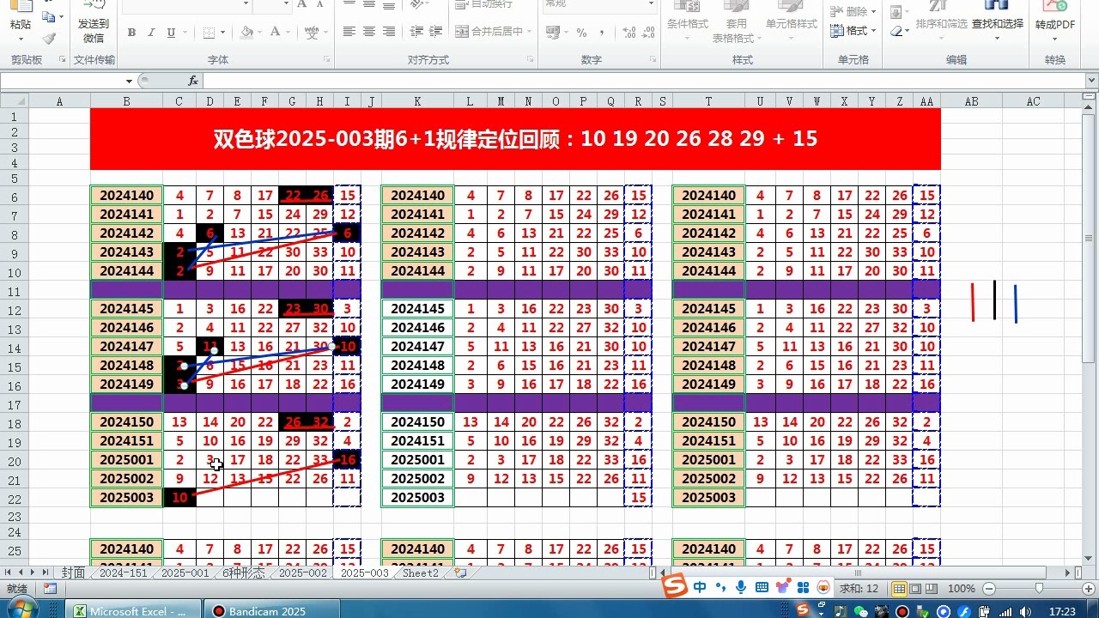Expand the formula bar with chevron
Viewport: 1099px width, 618px height.
pos(1091,81)
